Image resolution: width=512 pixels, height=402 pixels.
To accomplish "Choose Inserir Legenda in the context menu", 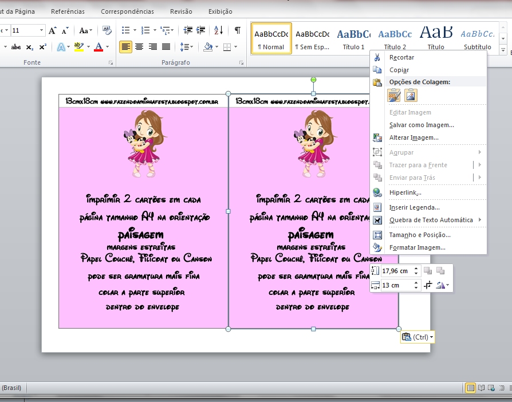I will [428, 207].
